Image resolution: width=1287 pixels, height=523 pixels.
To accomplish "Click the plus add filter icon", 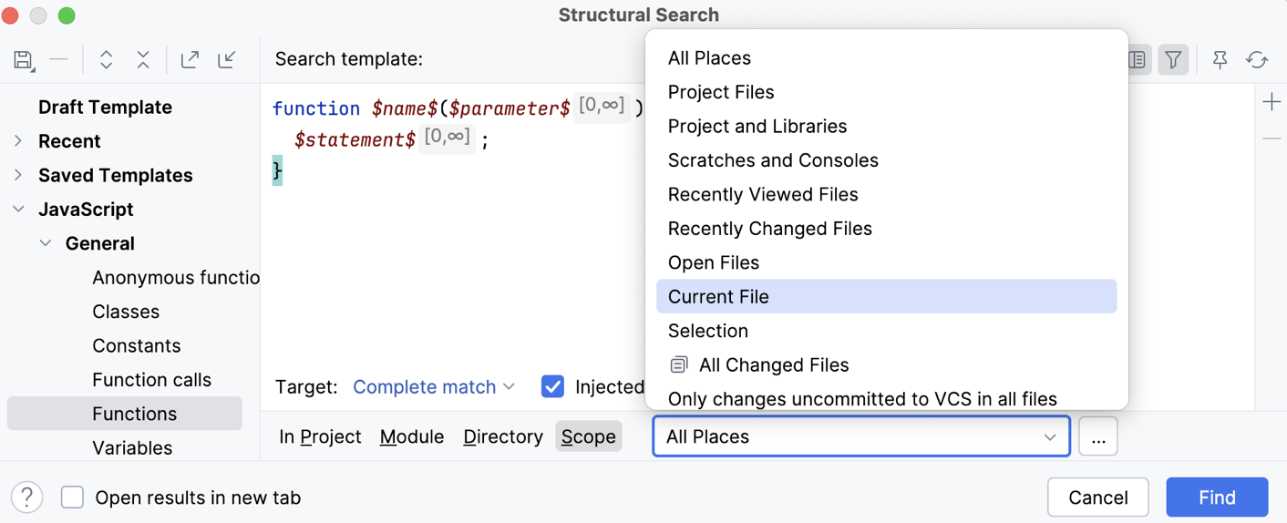I will pos(1272,102).
